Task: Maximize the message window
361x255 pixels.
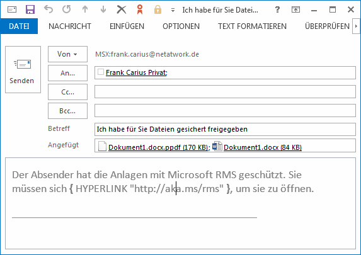Action: (332, 9)
